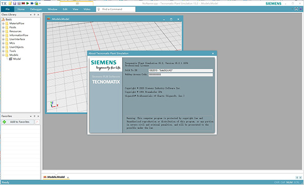Image resolution: width=304 pixels, height=185 pixels.
Task: Click the Add to Favorites button
Action: coord(18,122)
